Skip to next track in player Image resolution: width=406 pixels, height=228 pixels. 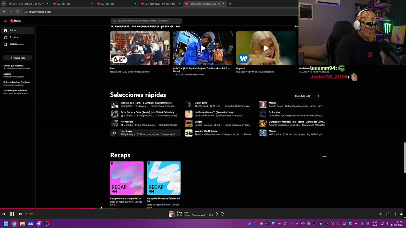coord(20,214)
